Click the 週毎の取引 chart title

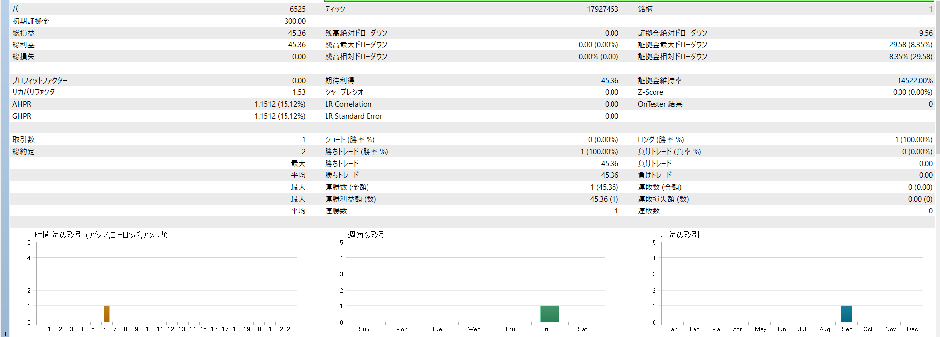[367, 235]
